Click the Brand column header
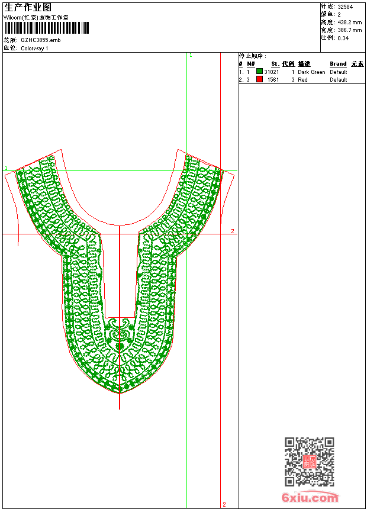The width and height of the screenshot is (367, 509). coord(338,64)
